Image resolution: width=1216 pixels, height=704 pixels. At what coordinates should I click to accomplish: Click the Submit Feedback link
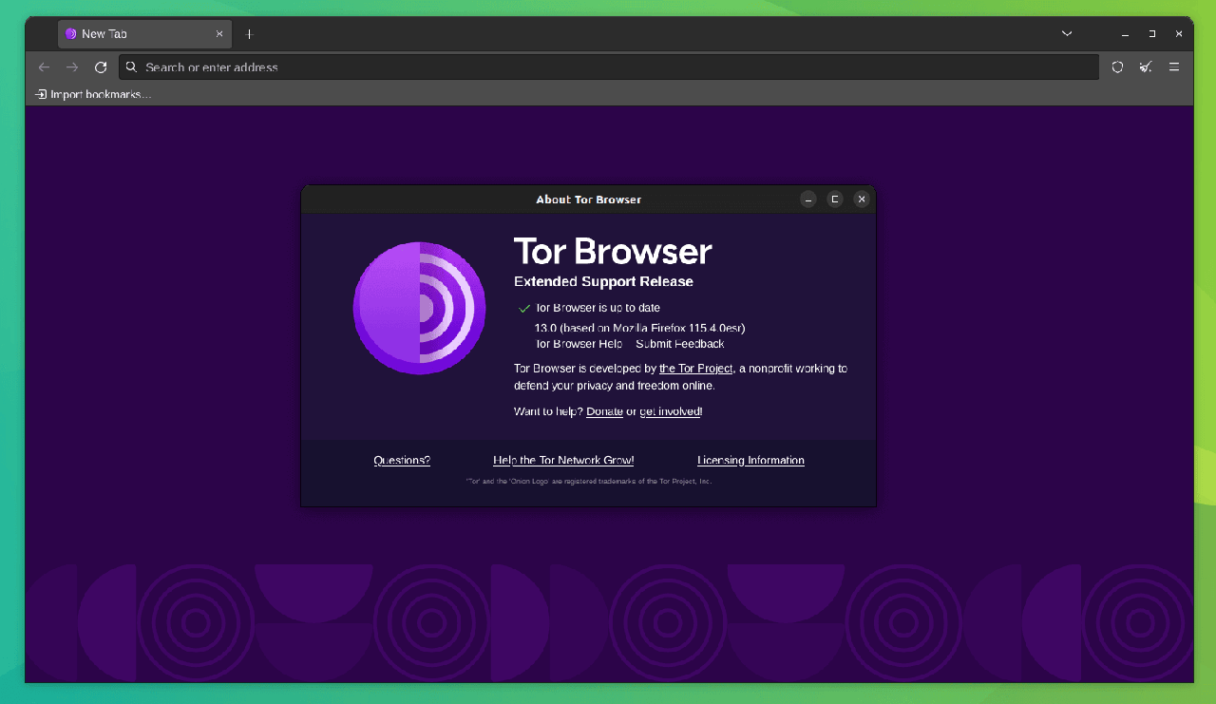click(680, 344)
